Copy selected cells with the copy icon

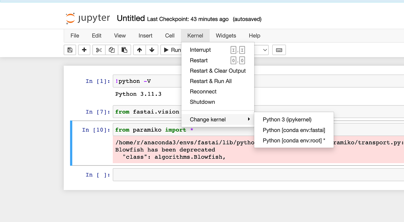pyautogui.click(x=111, y=50)
